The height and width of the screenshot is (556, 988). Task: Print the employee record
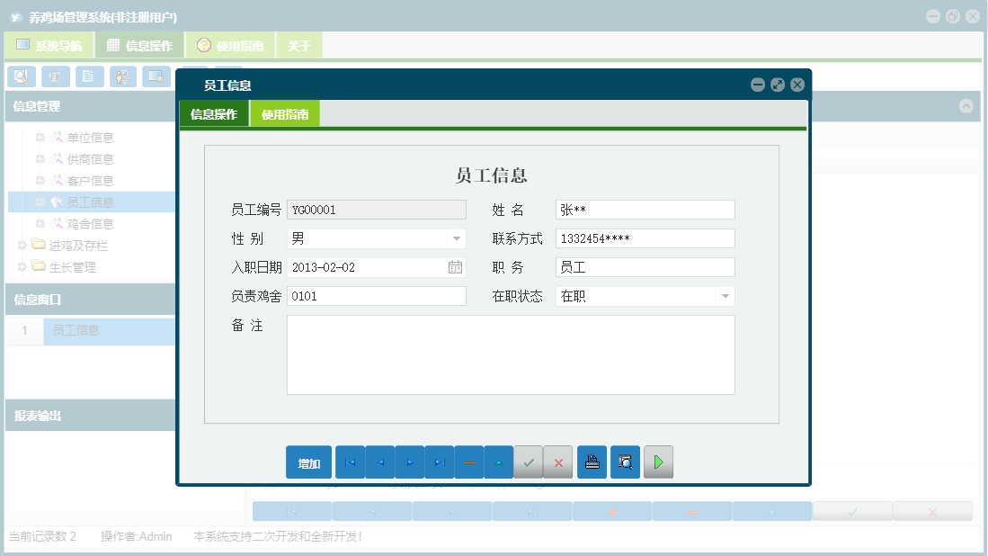click(x=592, y=462)
